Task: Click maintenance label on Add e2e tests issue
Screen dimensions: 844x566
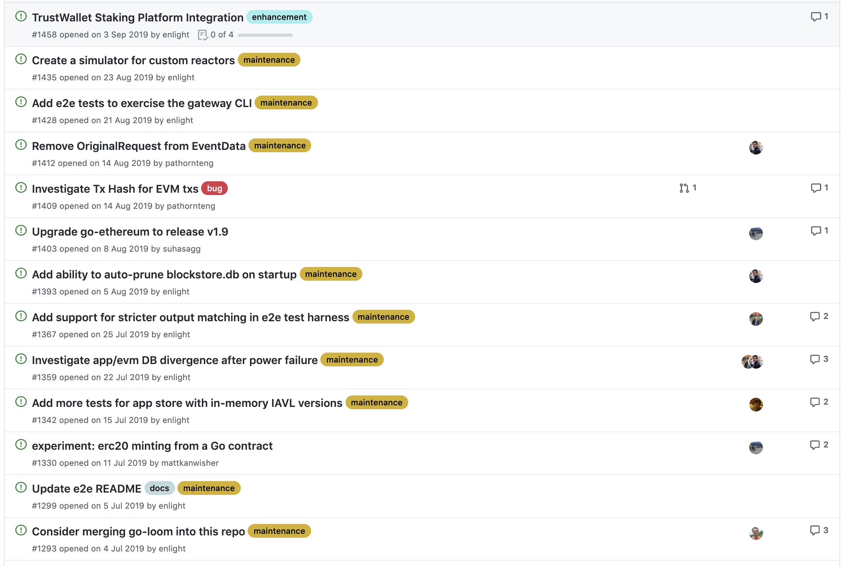Action: click(x=286, y=103)
